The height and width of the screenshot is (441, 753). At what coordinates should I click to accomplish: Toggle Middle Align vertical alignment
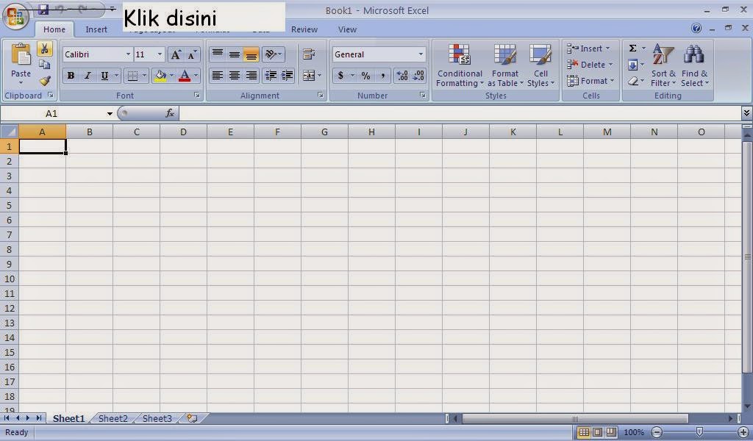tap(235, 54)
